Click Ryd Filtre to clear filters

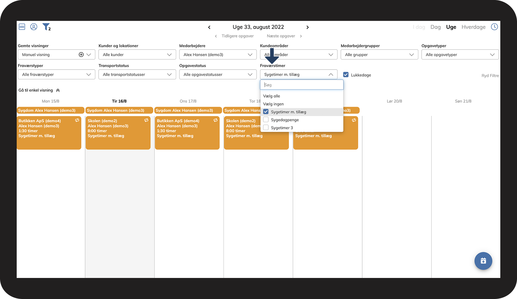point(490,76)
